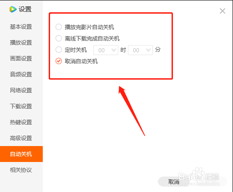Switch to 播放设置 tab
The width and height of the screenshot is (233, 192).
click(x=21, y=43)
